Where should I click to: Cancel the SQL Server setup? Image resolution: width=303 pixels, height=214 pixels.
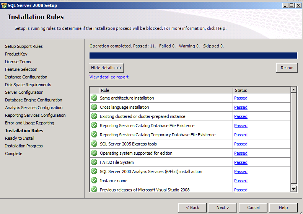click(x=253, y=207)
